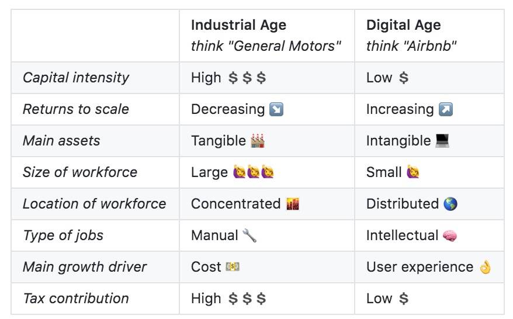
Task: Click the single person emoji beside Small
Action: coord(413,172)
